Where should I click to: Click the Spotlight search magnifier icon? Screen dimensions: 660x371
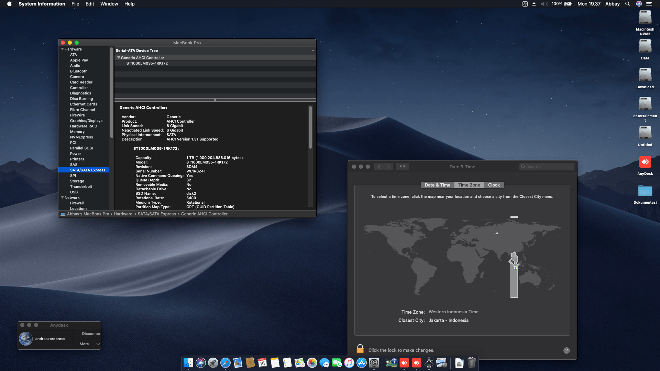627,4
